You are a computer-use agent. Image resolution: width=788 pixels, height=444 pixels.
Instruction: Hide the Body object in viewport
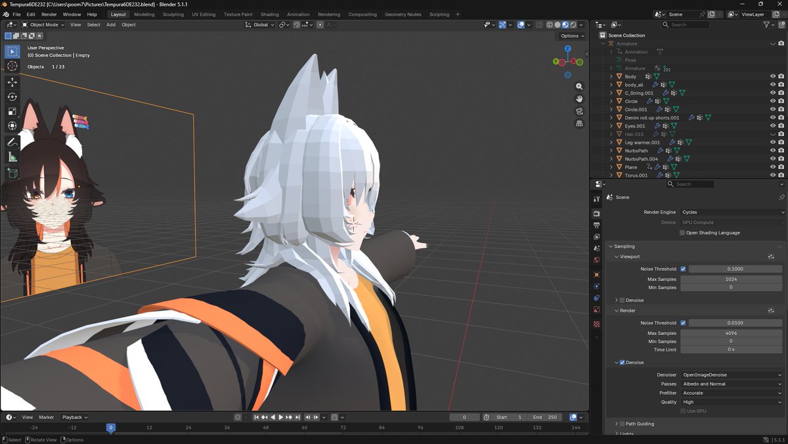pyautogui.click(x=773, y=76)
